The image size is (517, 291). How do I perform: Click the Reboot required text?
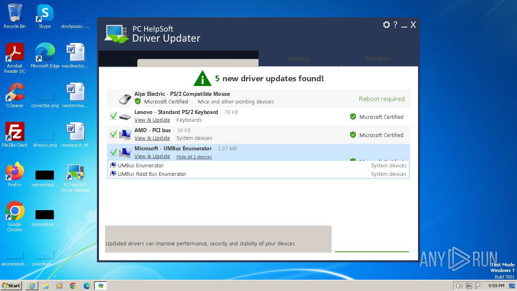point(382,99)
